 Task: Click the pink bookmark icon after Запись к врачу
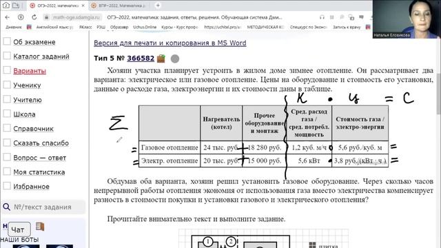[x=368, y=27]
